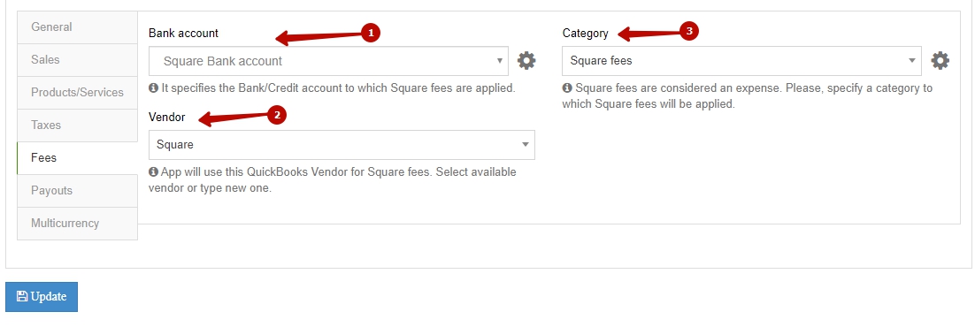Viewport: 975px width, 327px height.
Task: Click the Category label
Action: point(585,34)
